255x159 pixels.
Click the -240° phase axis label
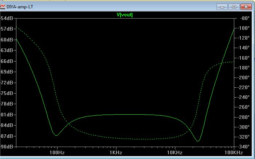[x=244, y=97]
